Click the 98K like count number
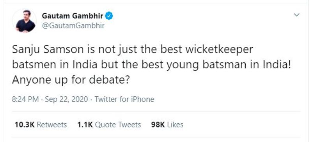312x142 pixels. pyautogui.click(x=158, y=125)
